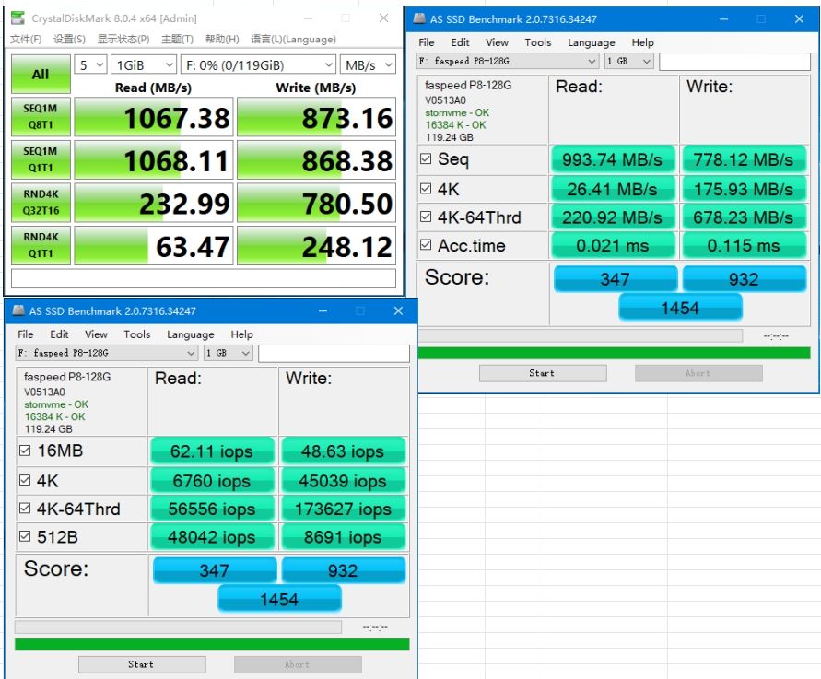
Task: Open the 1GiB test size dropdown
Action: pos(144,64)
